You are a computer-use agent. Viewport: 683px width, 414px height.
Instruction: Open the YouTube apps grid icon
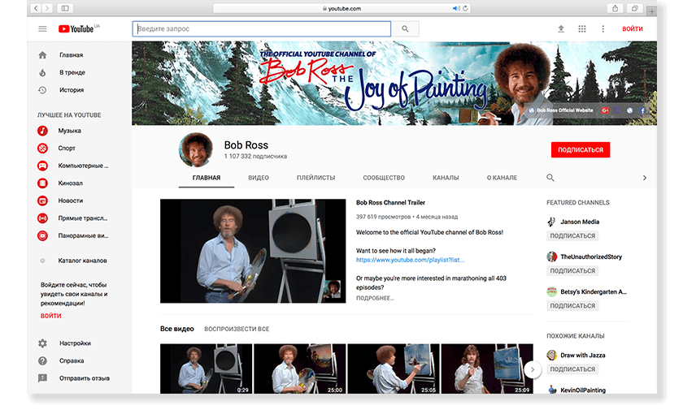pyautogui.click(x=582, y=29)
